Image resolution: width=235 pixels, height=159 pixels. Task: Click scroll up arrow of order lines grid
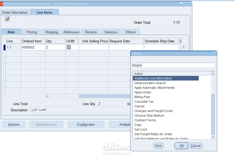pyautogui.click(x=184, y=47)
